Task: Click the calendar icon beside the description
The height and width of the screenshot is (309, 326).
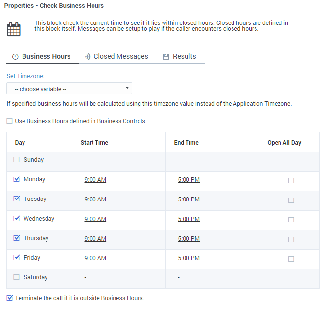Action: (x=14, y=29)
